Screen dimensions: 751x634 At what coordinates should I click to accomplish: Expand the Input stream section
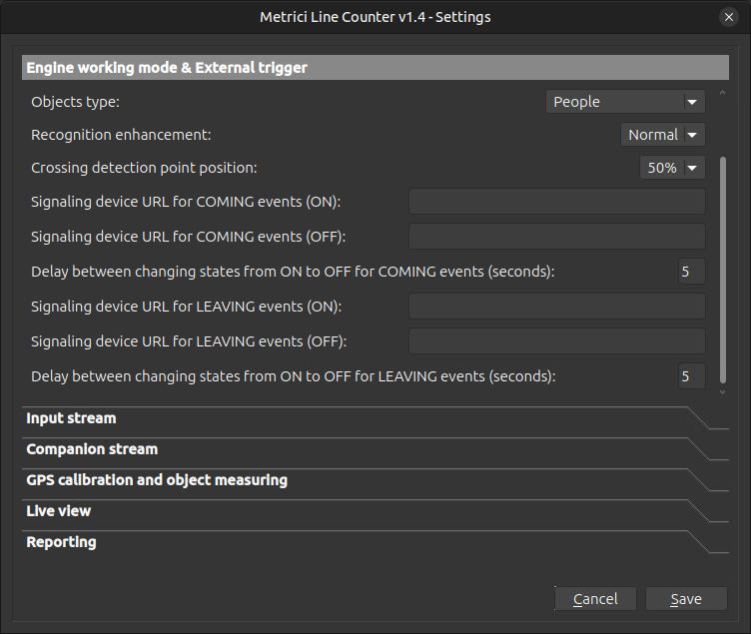tap(375, 418)
